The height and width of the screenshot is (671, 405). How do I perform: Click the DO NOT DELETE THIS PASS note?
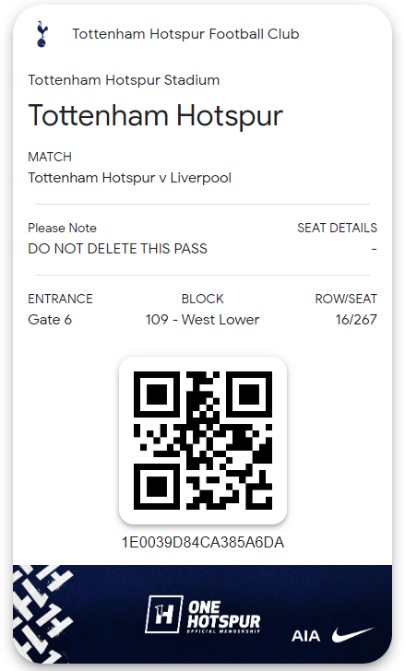[117, 249]
